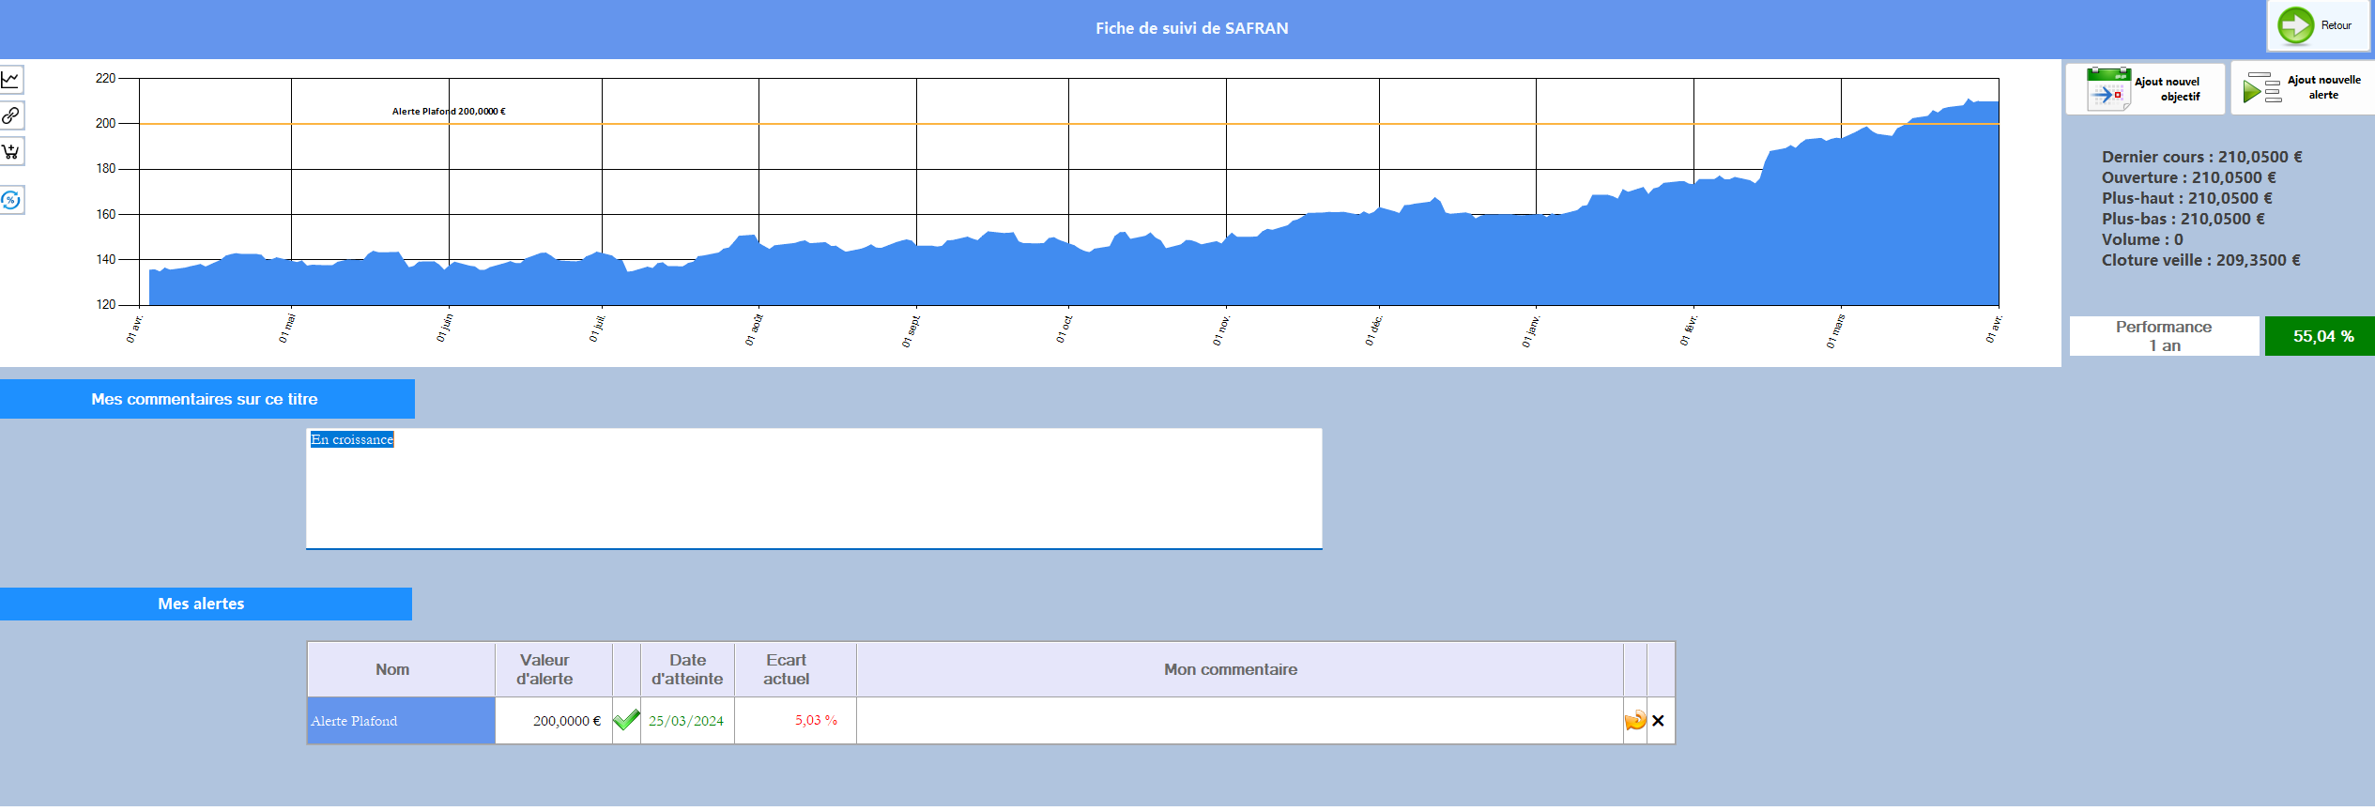Click the Retour button

click(x=2317, y=25)
